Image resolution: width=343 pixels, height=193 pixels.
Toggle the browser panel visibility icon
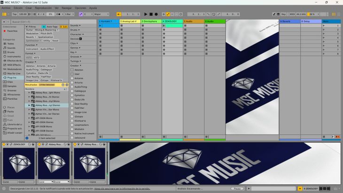coord(4,14)
